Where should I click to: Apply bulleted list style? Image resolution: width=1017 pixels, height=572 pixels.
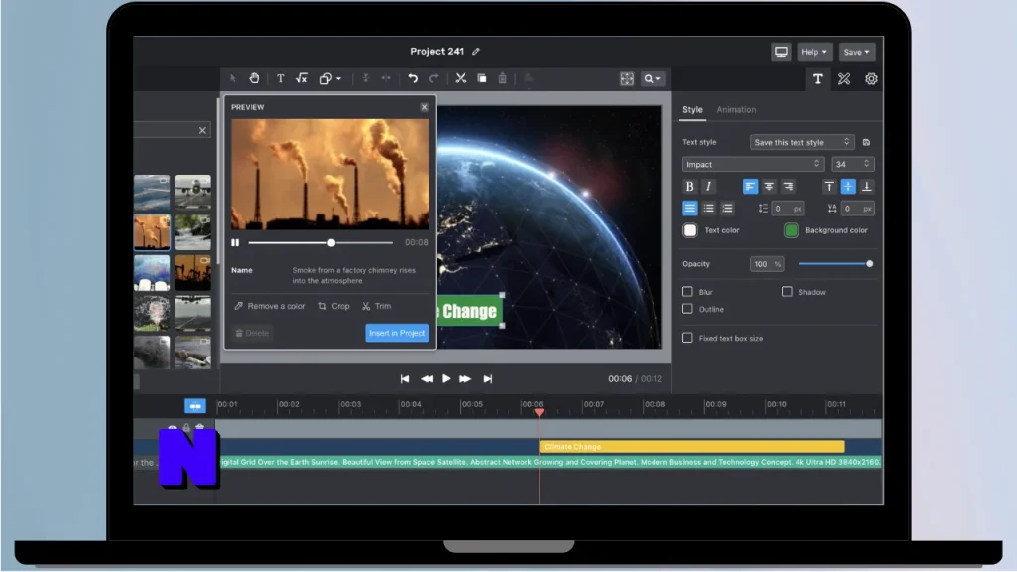click(708, 209)
